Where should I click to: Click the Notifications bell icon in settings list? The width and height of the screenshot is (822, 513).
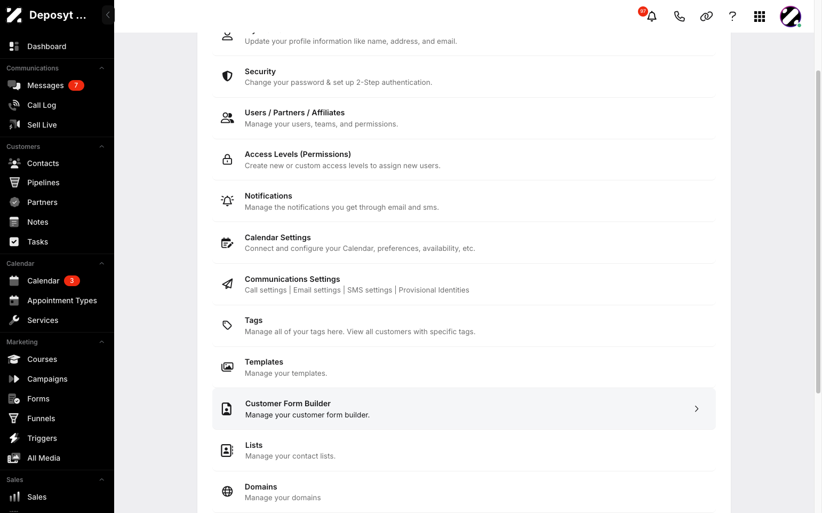(x=227, y=201)
